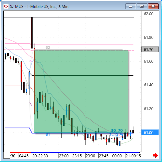Click the 04:45 time axis label

(x=24, y=156)
